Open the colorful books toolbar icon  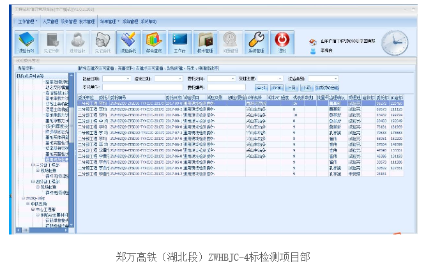point(153,41)
